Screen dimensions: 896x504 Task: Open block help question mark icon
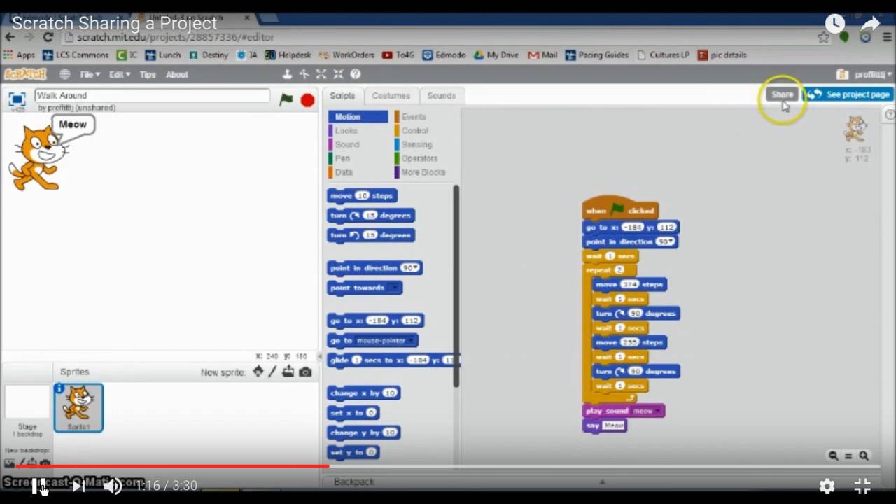pos(355,74)
